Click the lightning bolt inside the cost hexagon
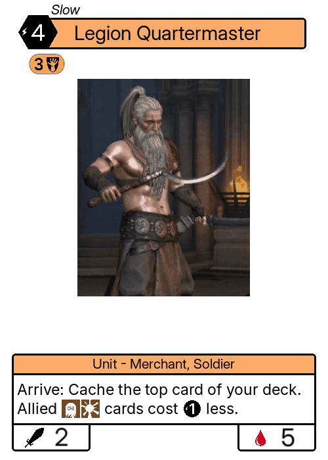 25,32
